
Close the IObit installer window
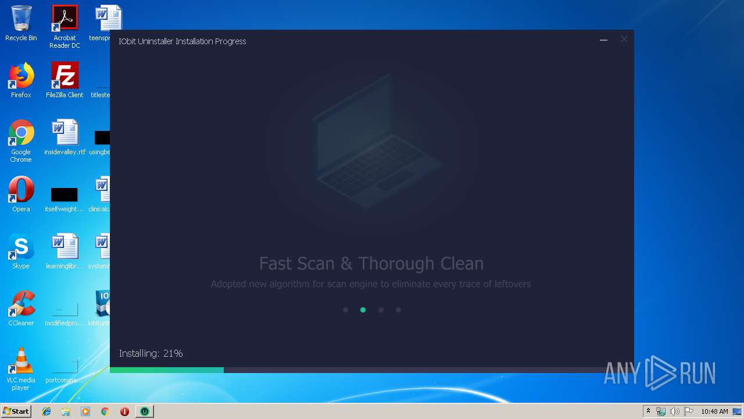[x=624, y=40]
